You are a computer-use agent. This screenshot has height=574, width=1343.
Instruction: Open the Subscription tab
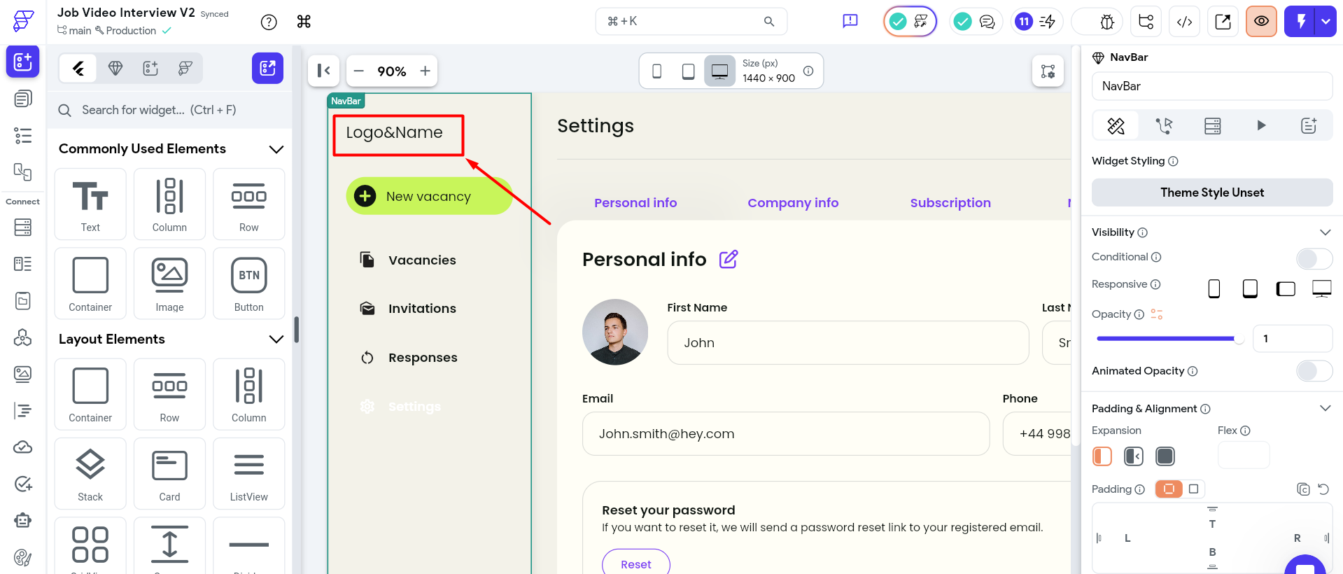coord(950,203)
